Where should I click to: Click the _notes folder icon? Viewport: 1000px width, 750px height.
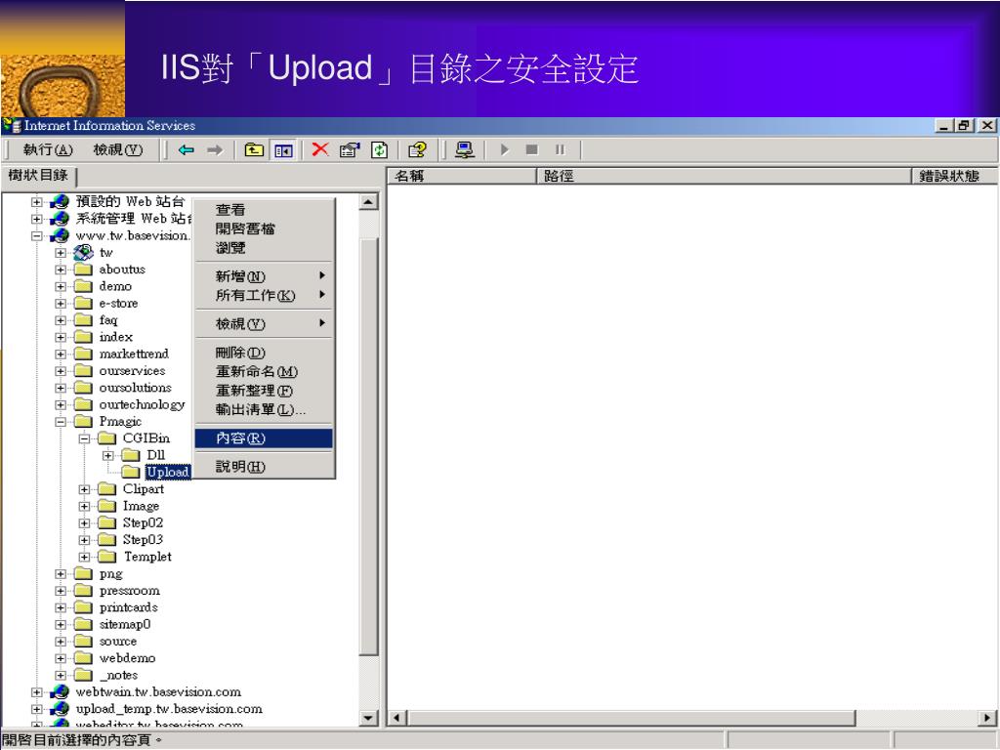(84, 675)
